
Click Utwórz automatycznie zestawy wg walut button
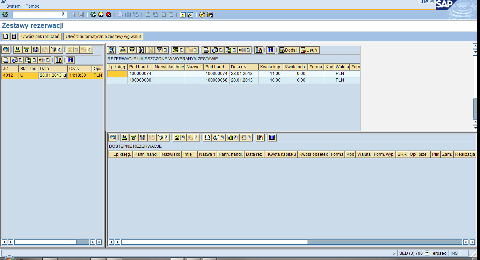[103, 36]
